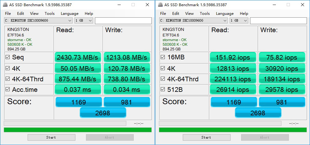
Task: Click the 26914 iops 512B read result
Action: (233, 90)
